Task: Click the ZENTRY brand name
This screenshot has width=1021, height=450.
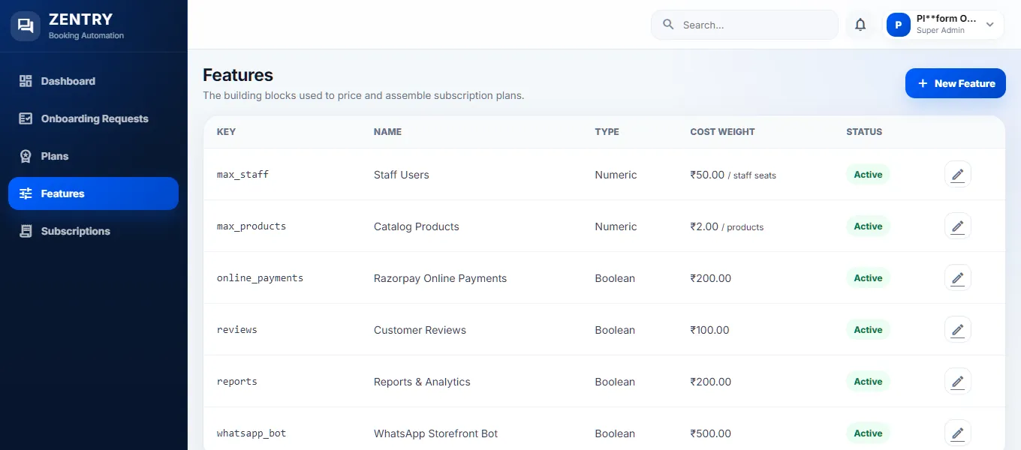Action: (x=80, y=19)
